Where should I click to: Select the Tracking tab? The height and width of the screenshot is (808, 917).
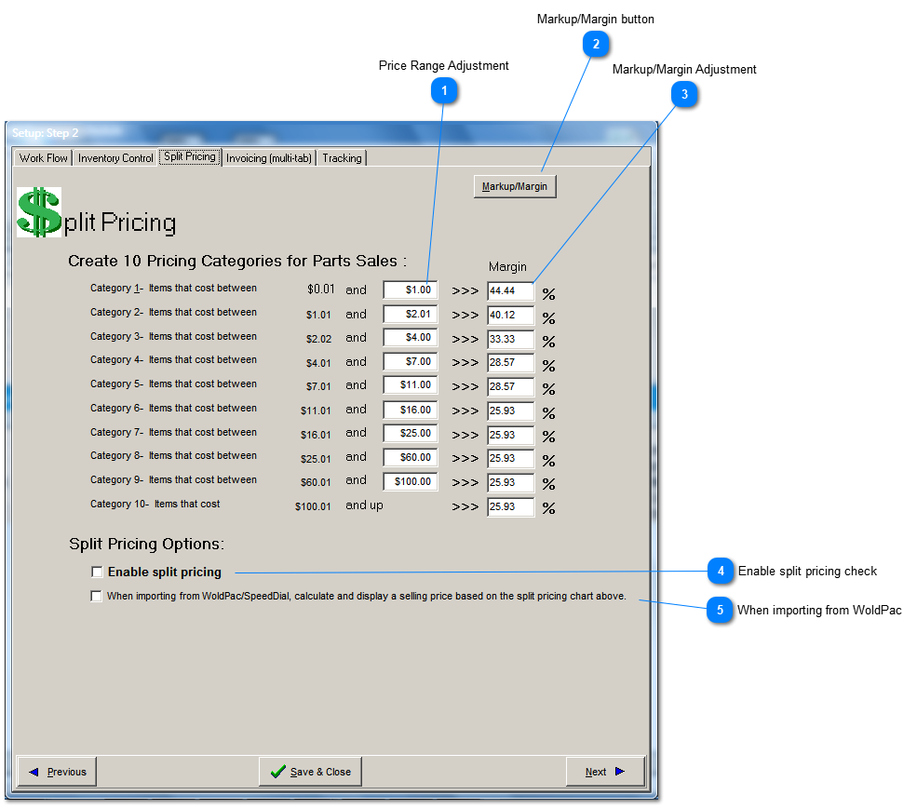(x=342, y=158)
